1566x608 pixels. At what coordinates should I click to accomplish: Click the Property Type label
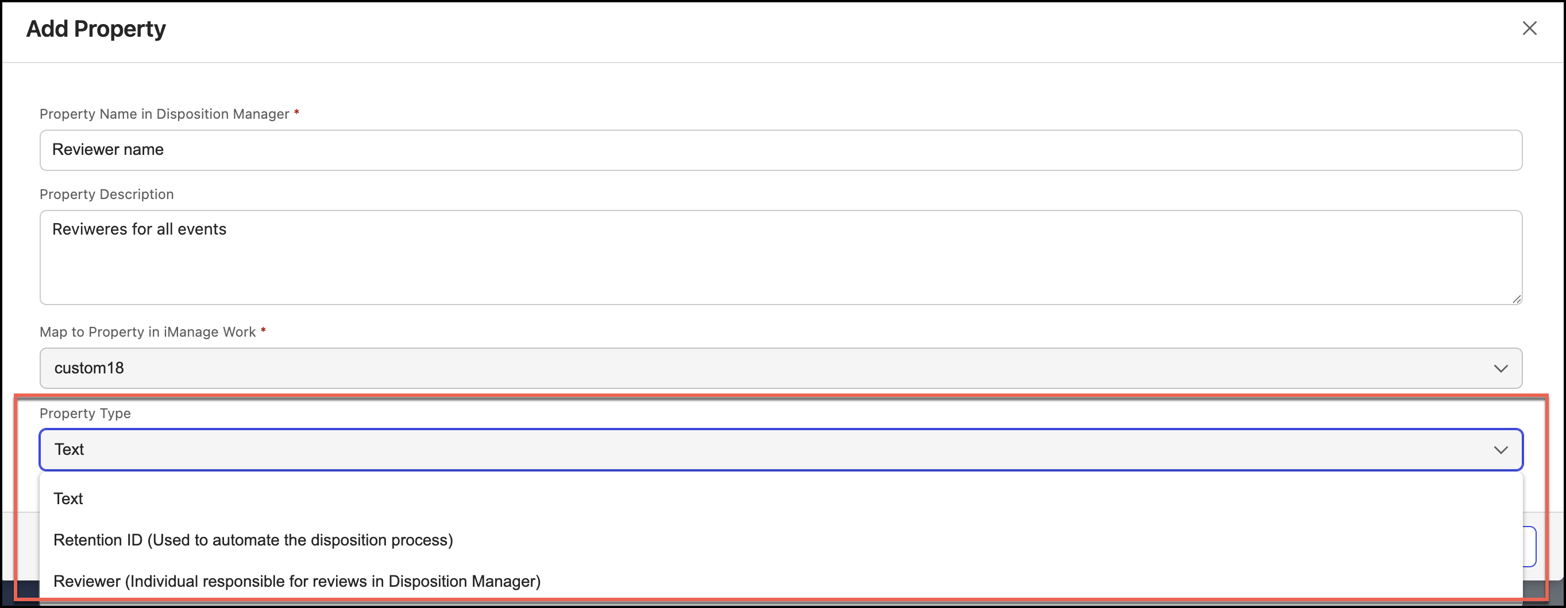point(85,413)
